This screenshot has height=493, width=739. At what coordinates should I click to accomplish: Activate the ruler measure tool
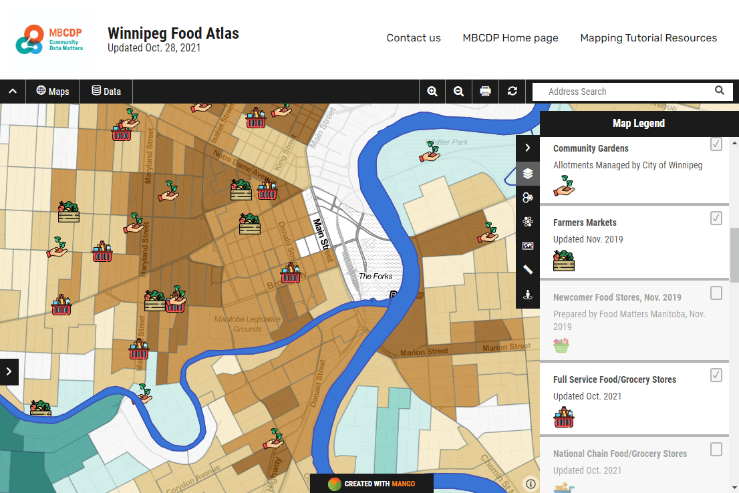click(528, 270)
